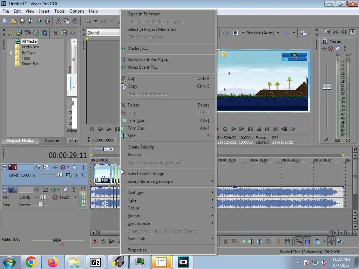
Task: Open the Switches submenu
Action: tap(168, 193)
